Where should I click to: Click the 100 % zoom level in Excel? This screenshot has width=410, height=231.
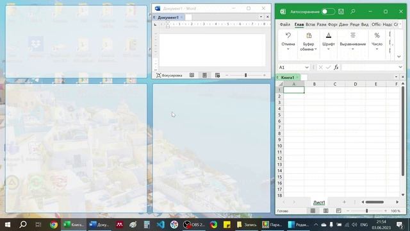tap(395, 211)
